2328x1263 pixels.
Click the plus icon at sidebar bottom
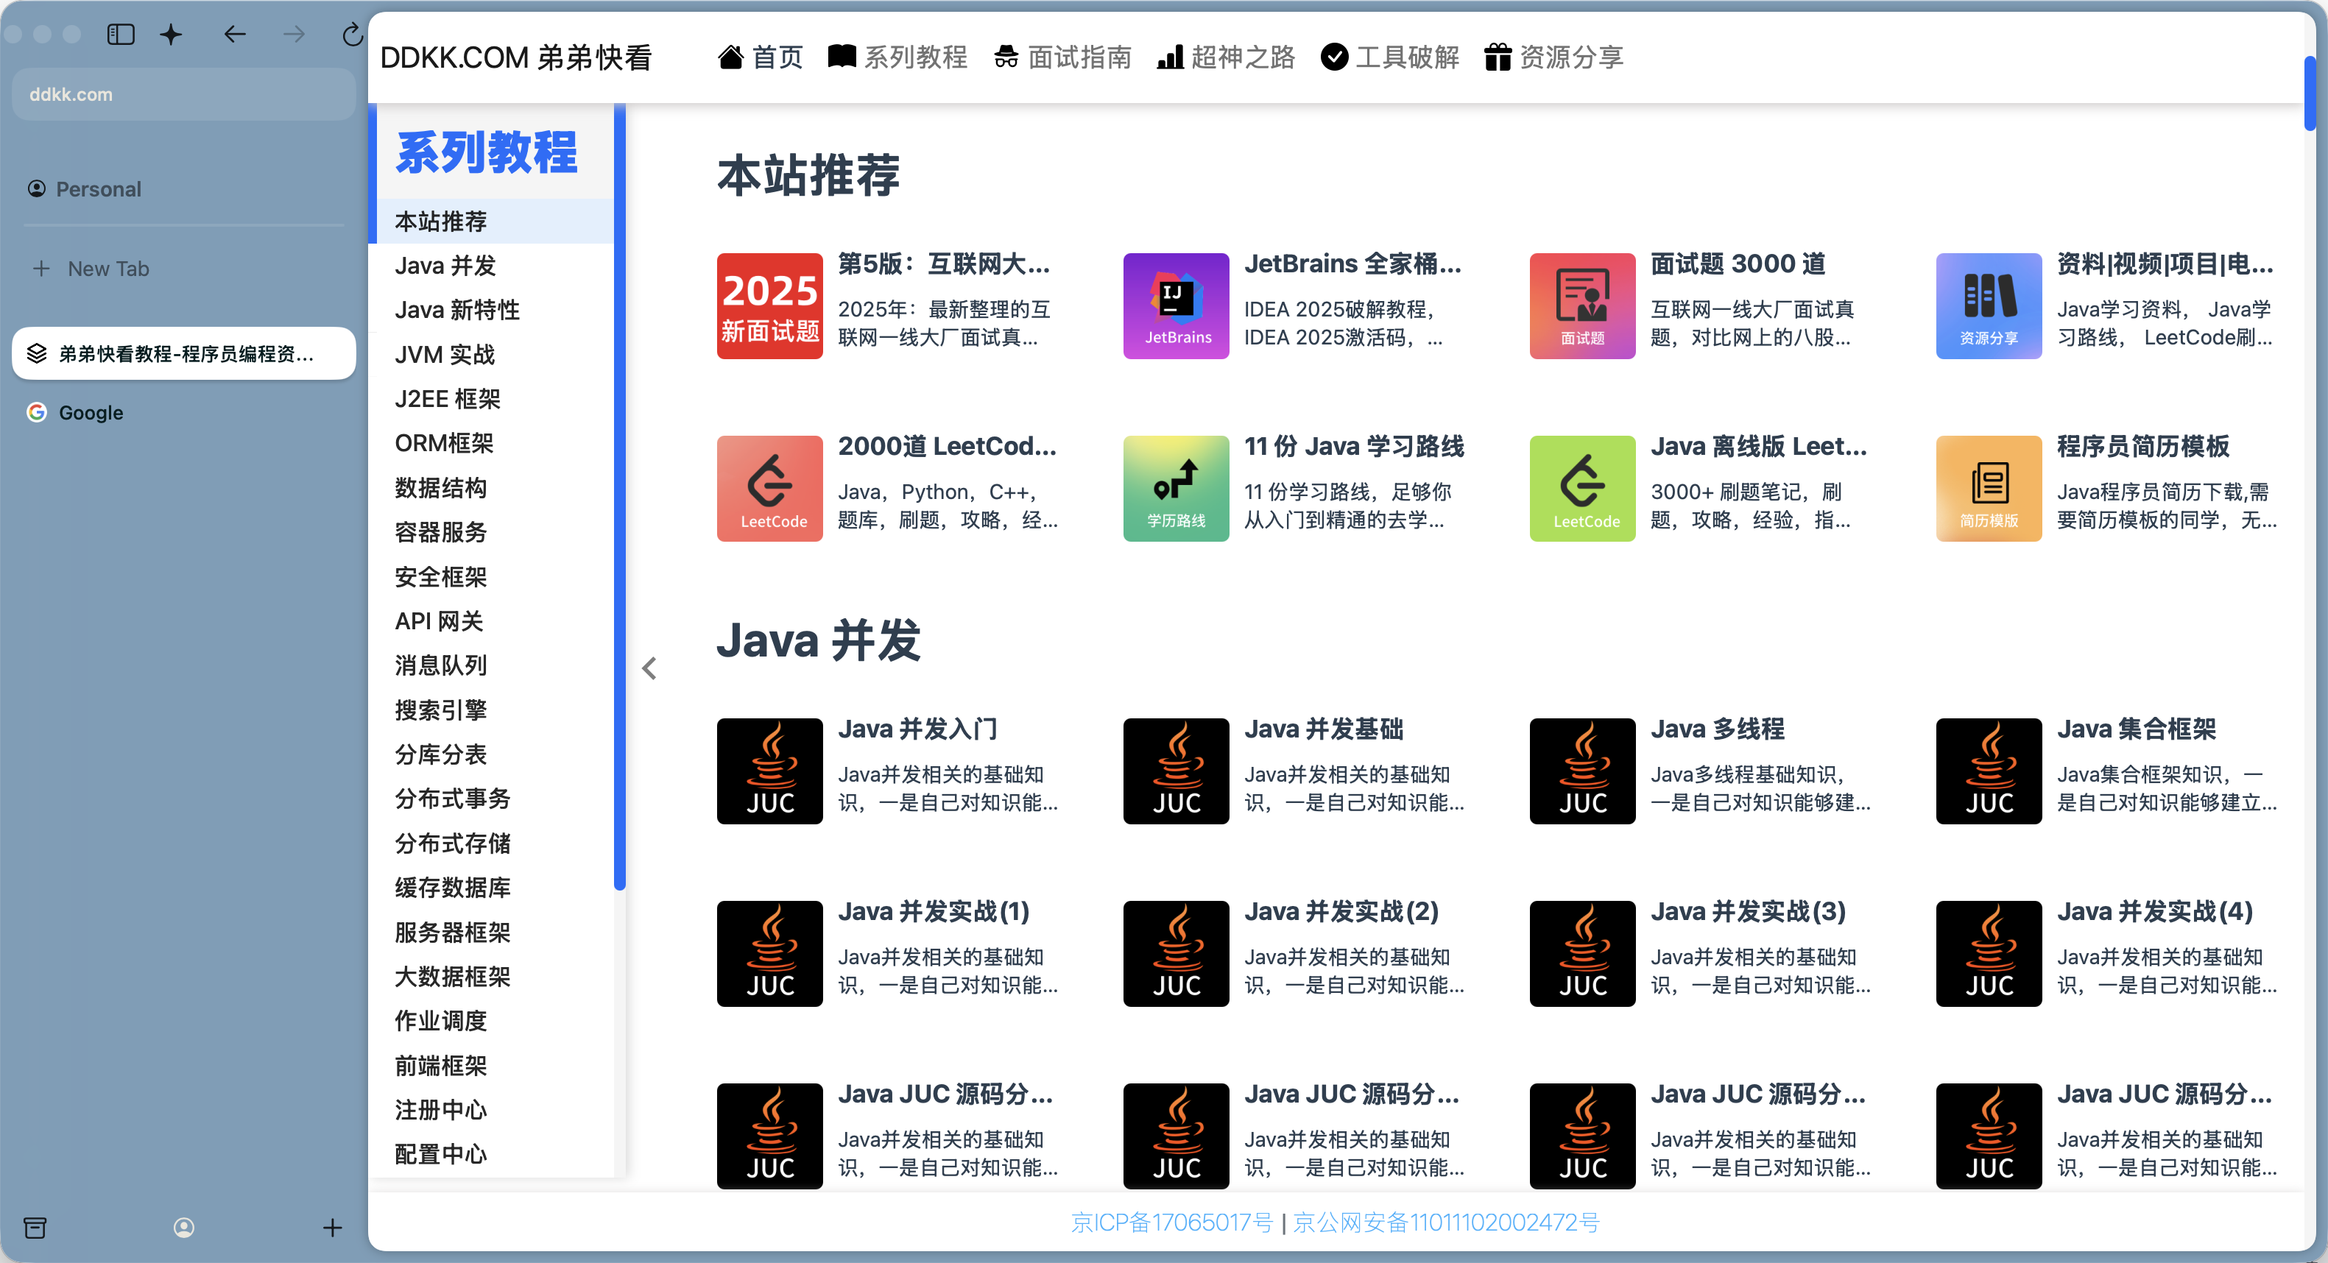333,1227
